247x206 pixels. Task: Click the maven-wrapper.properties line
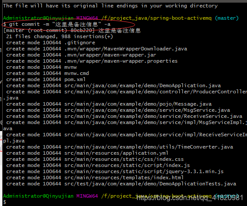point(92,61)
